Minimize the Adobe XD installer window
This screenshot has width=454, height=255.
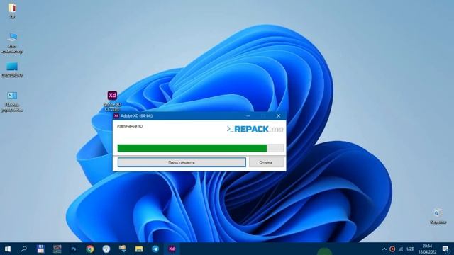[248, 115]
